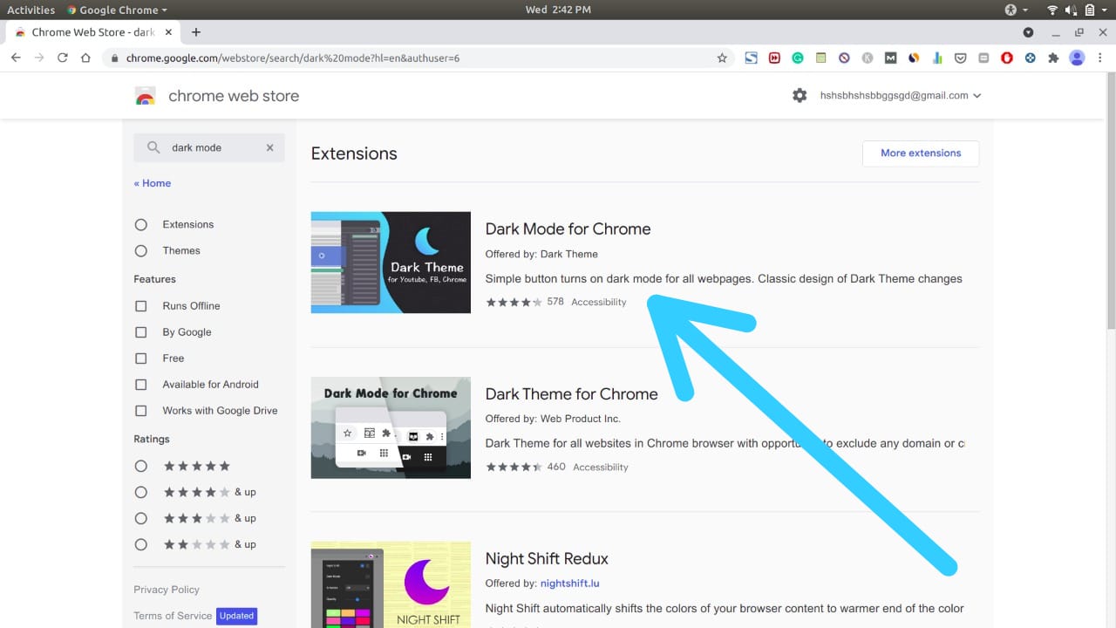Viewport: 1116px width, 628px height.
Task: Open the dark M extension icon
Action: point(890,58)
